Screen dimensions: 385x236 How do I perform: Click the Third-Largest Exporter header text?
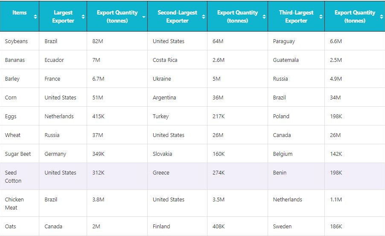click(x=296, y=17)
